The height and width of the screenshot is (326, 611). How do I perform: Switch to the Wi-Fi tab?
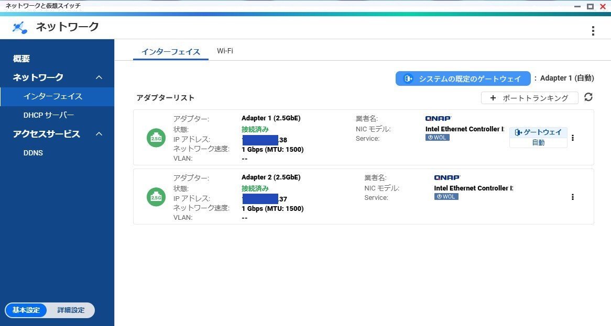225,51
